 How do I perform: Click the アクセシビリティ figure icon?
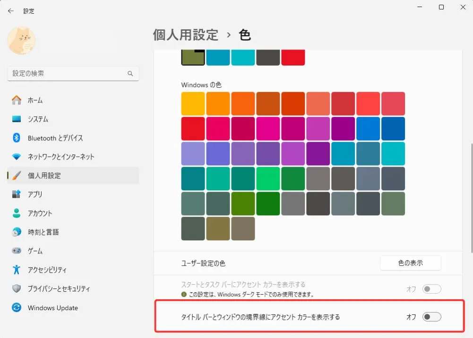click(x=17, y=270)
